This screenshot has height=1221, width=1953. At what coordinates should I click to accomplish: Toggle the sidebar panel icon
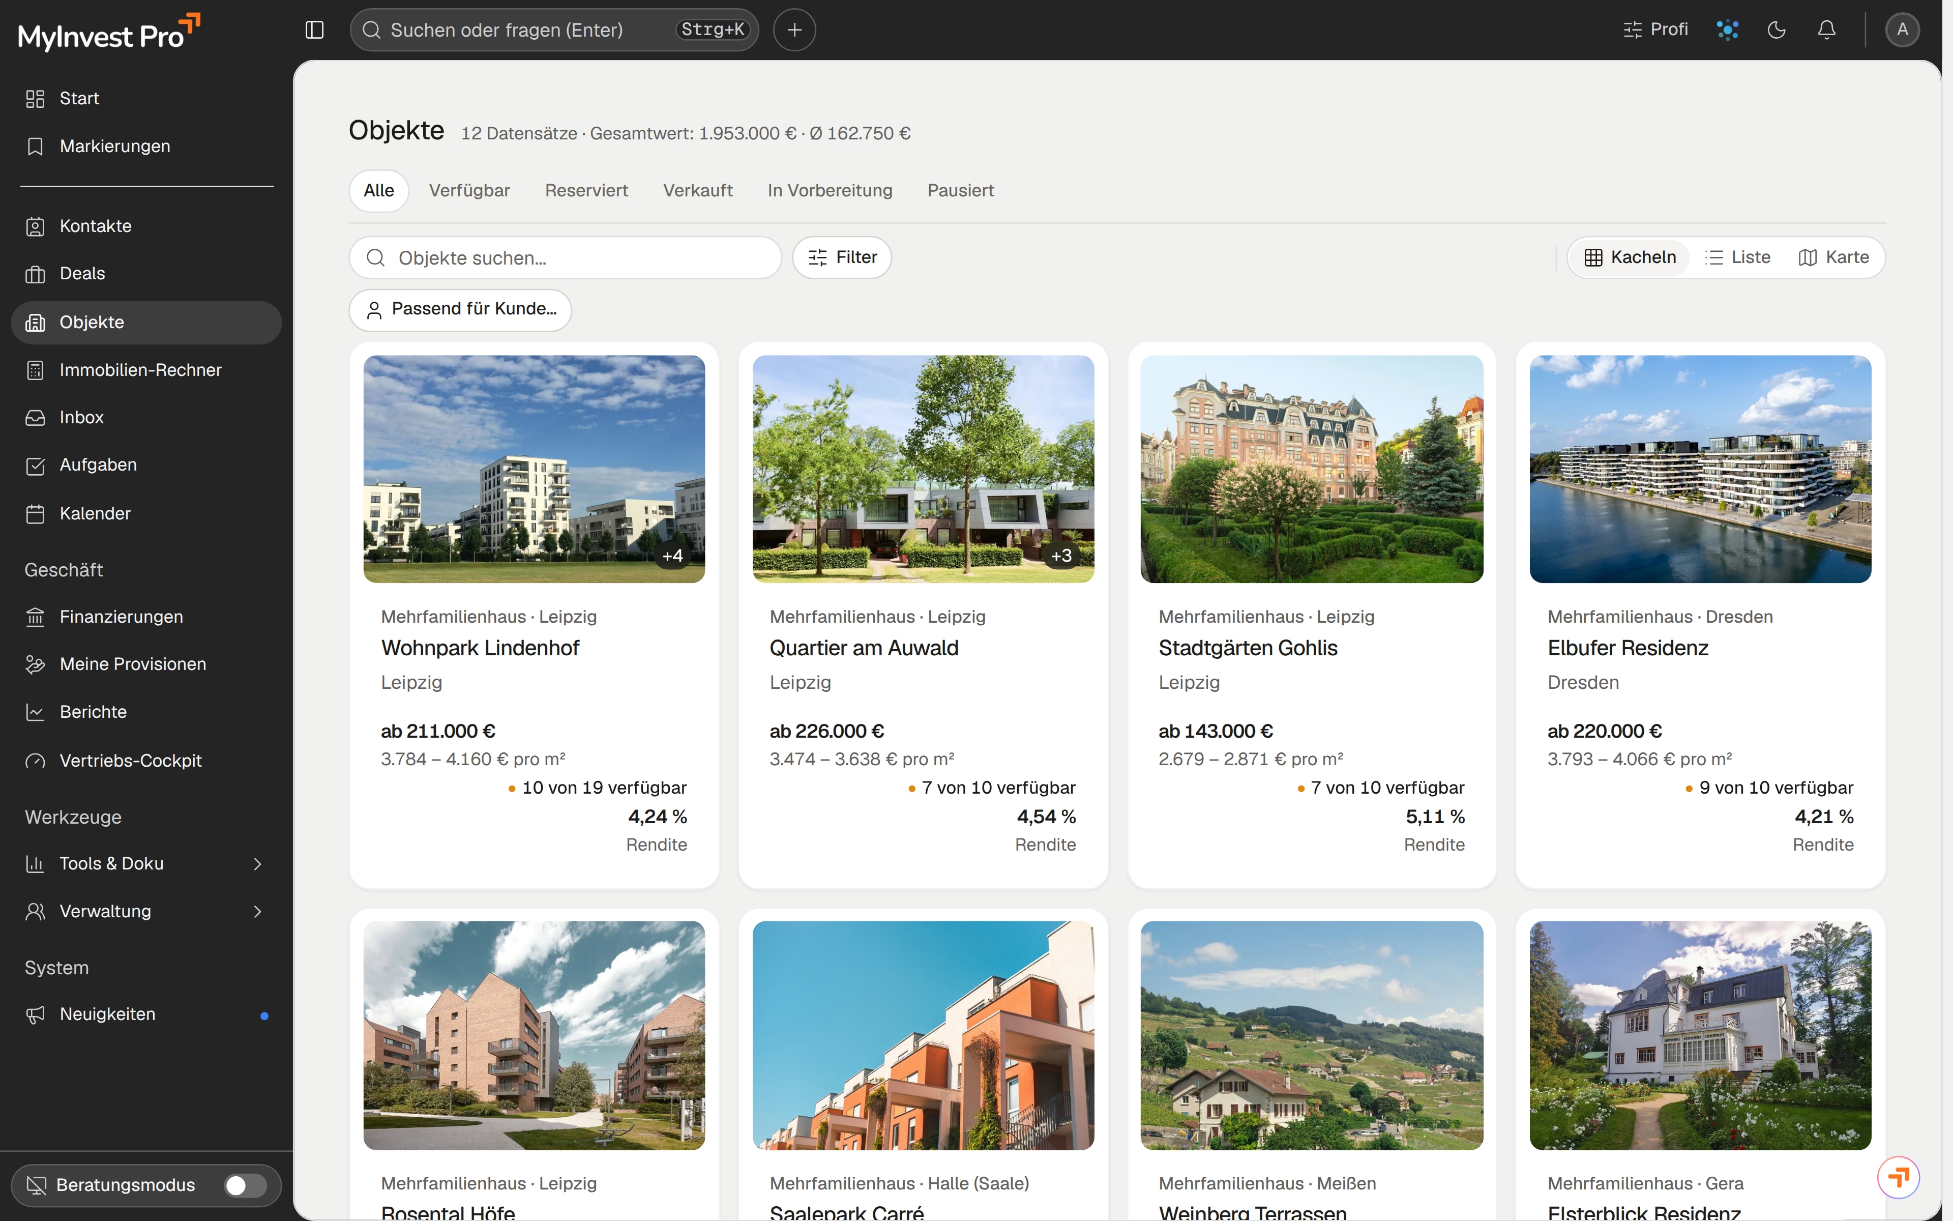coord(315,30)
